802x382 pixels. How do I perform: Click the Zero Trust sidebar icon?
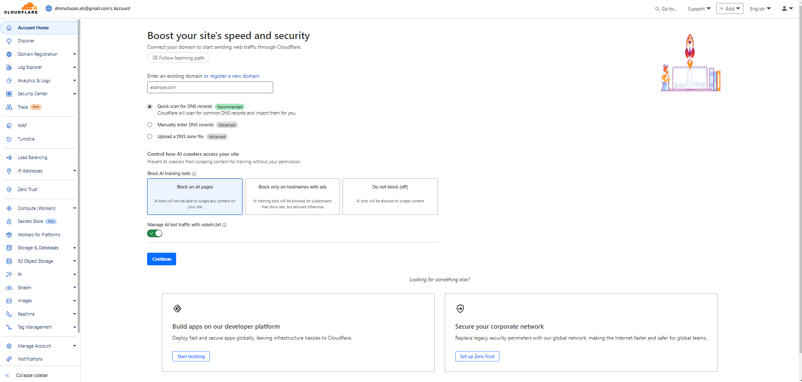click(9, 190)
